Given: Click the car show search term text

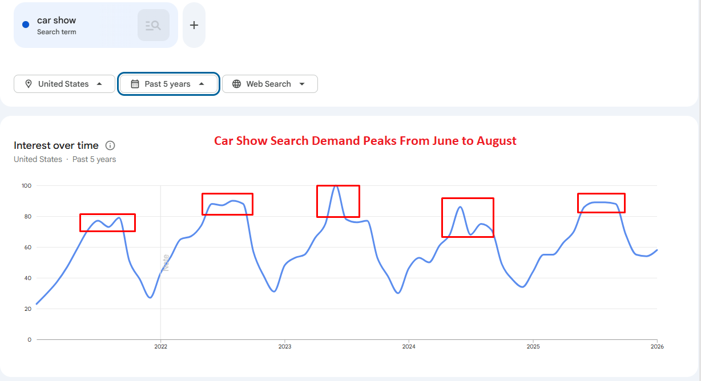Looking at the screenshot, I should pos(57,20).
